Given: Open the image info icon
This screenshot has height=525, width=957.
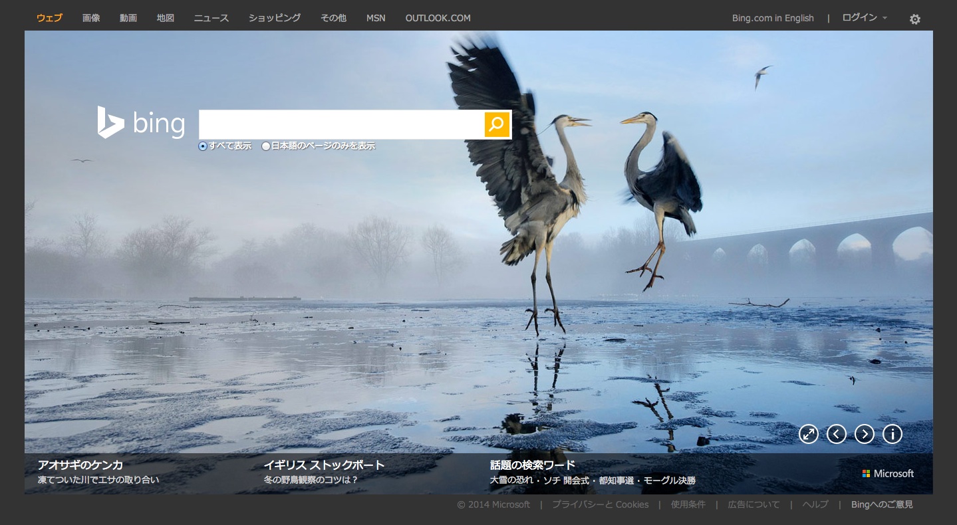Looking at the screenshot, I should (x=892, y=434).
